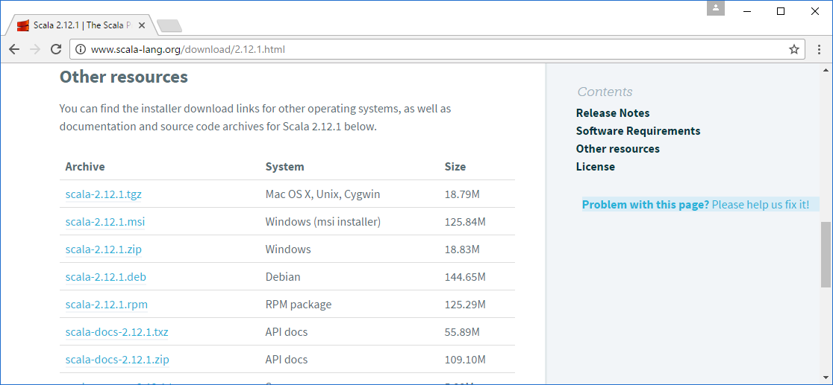Download scala-2.12.1.tgz archive
The width and height of the screenshot is (833, 385).
pos(104,194)
